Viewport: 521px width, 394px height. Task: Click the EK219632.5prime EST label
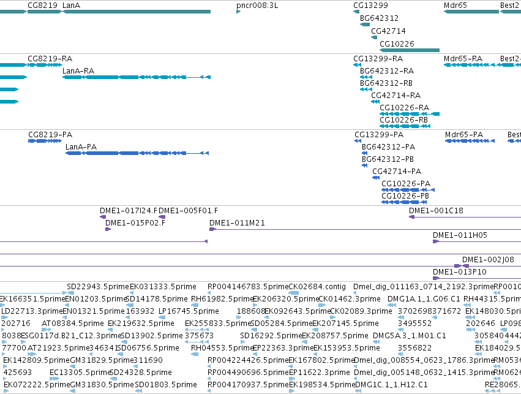tap(141, 324)
